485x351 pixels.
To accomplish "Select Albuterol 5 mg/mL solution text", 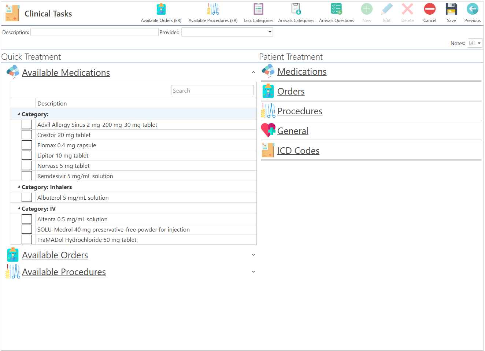I will click(x=73, y=197).
